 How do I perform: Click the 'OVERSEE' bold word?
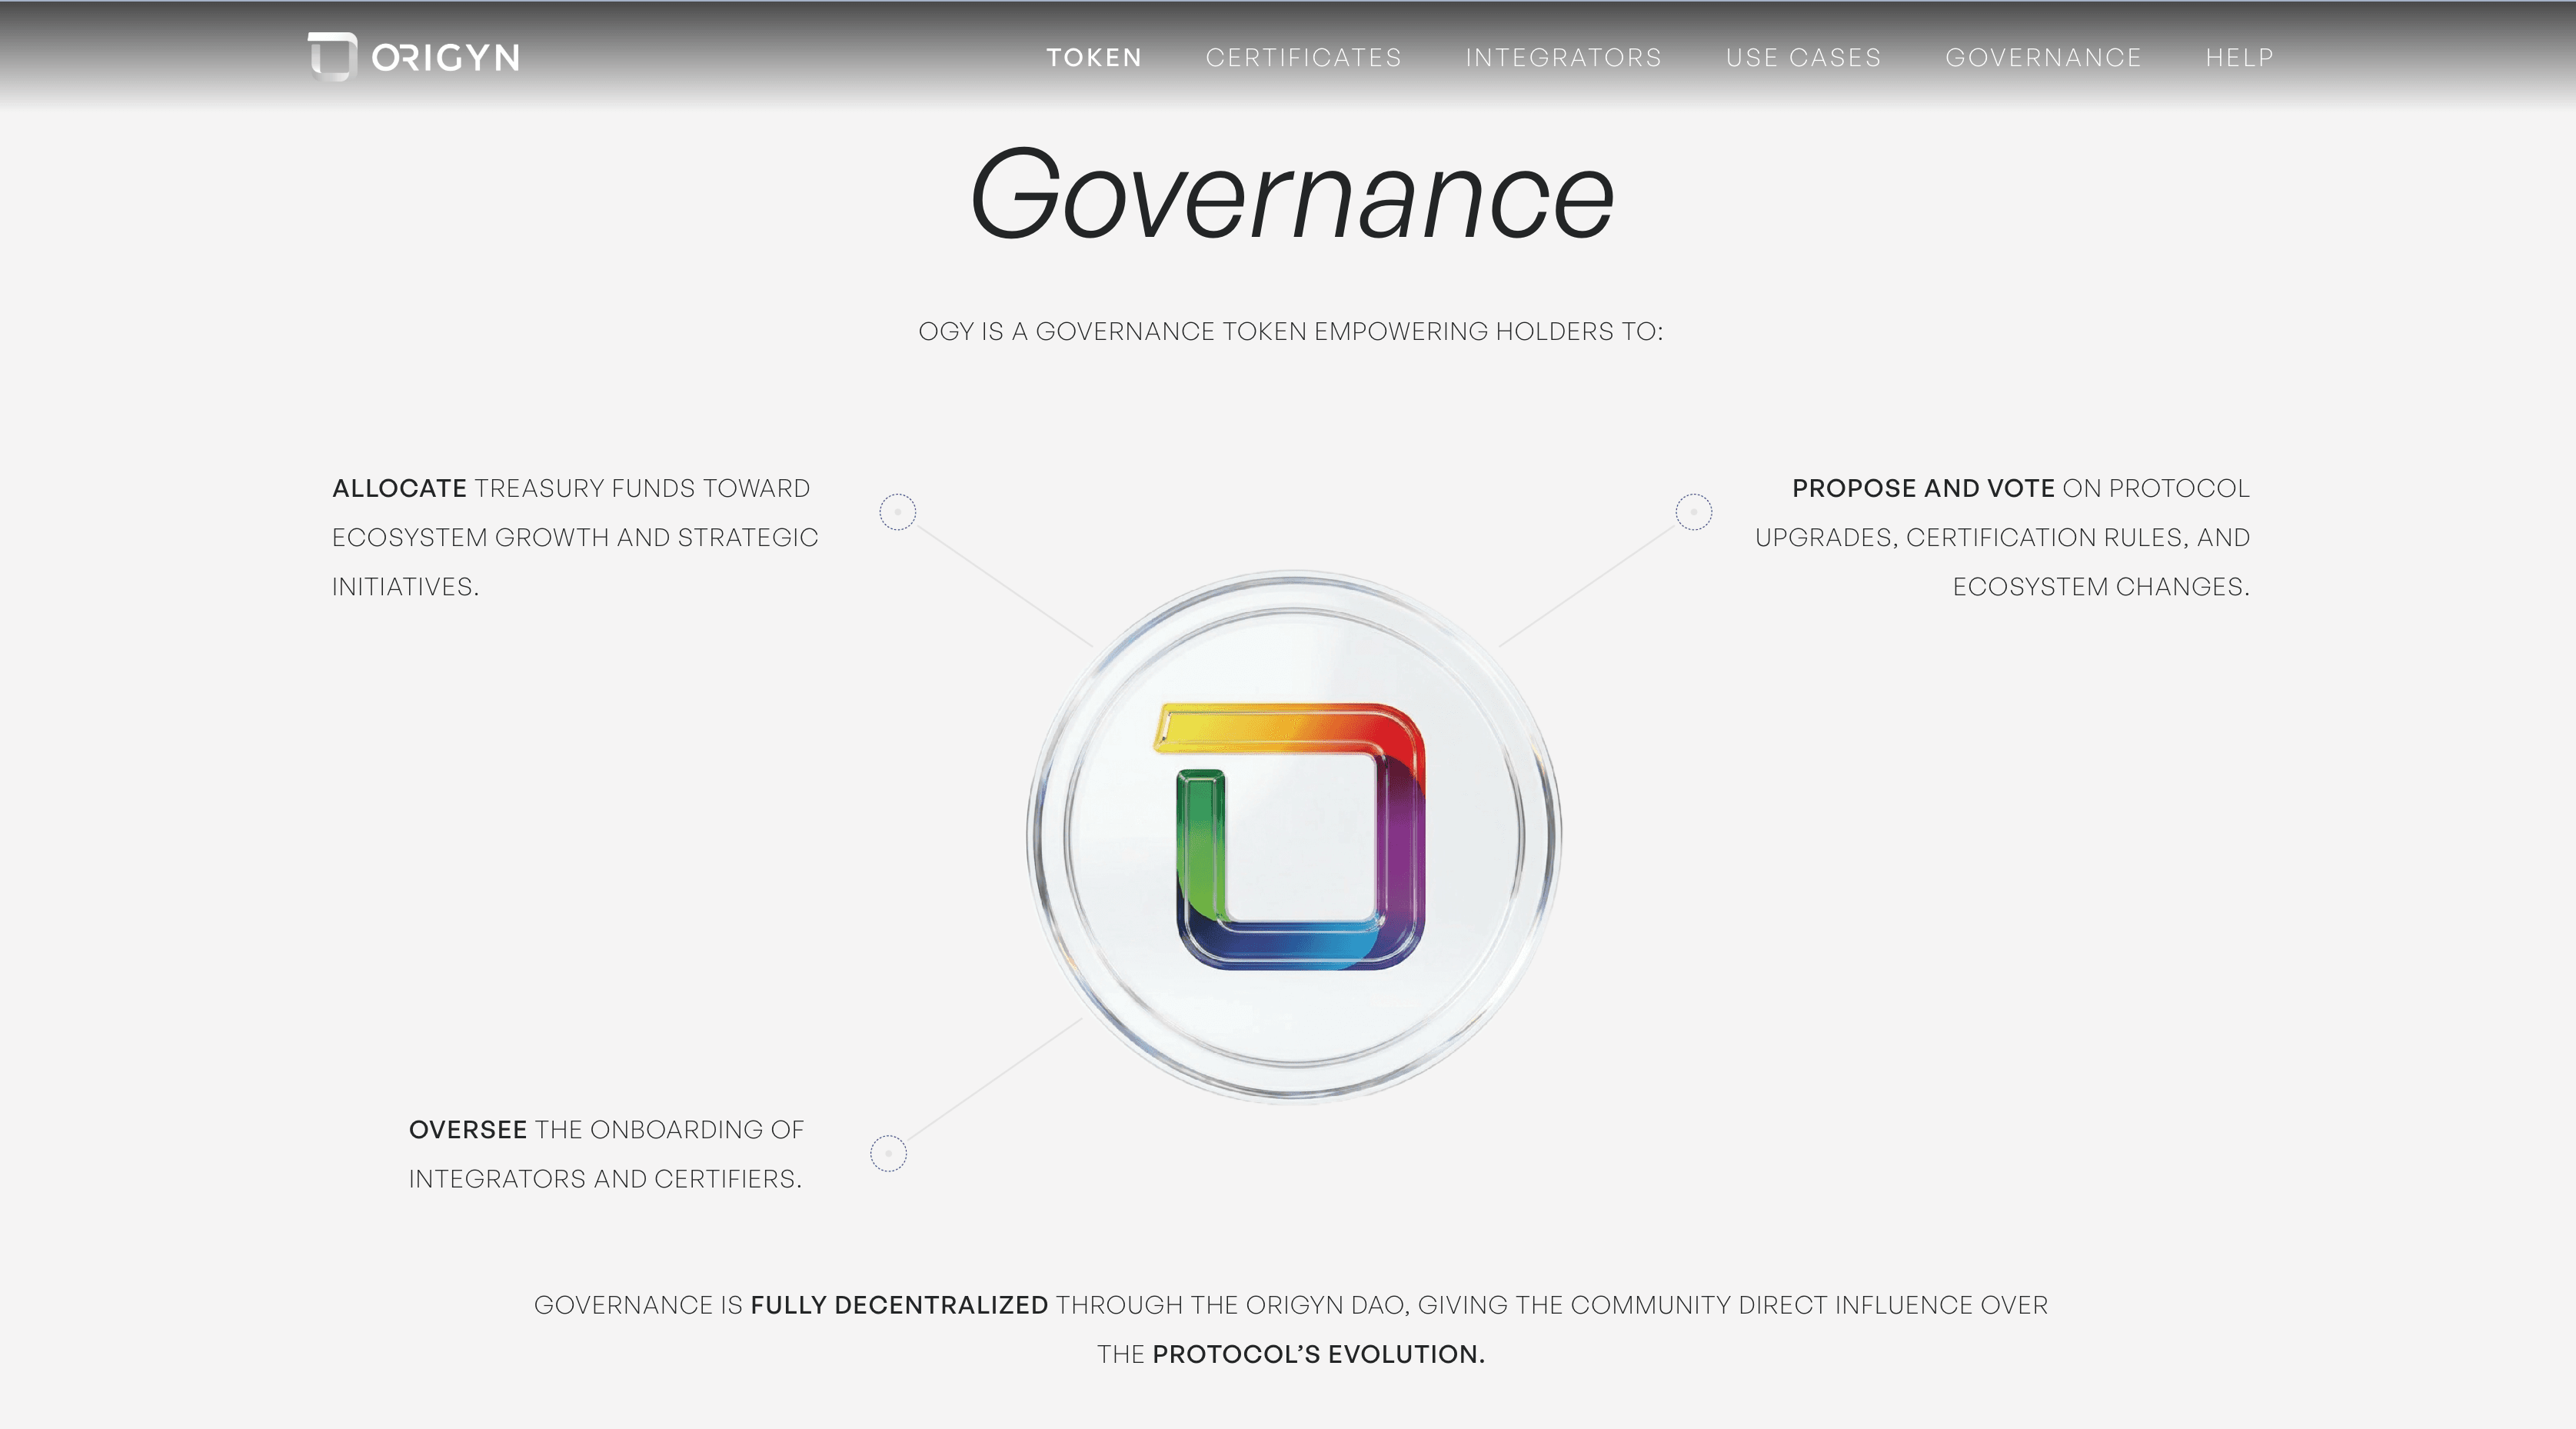pyautogui.click(x=468, y=1130)
